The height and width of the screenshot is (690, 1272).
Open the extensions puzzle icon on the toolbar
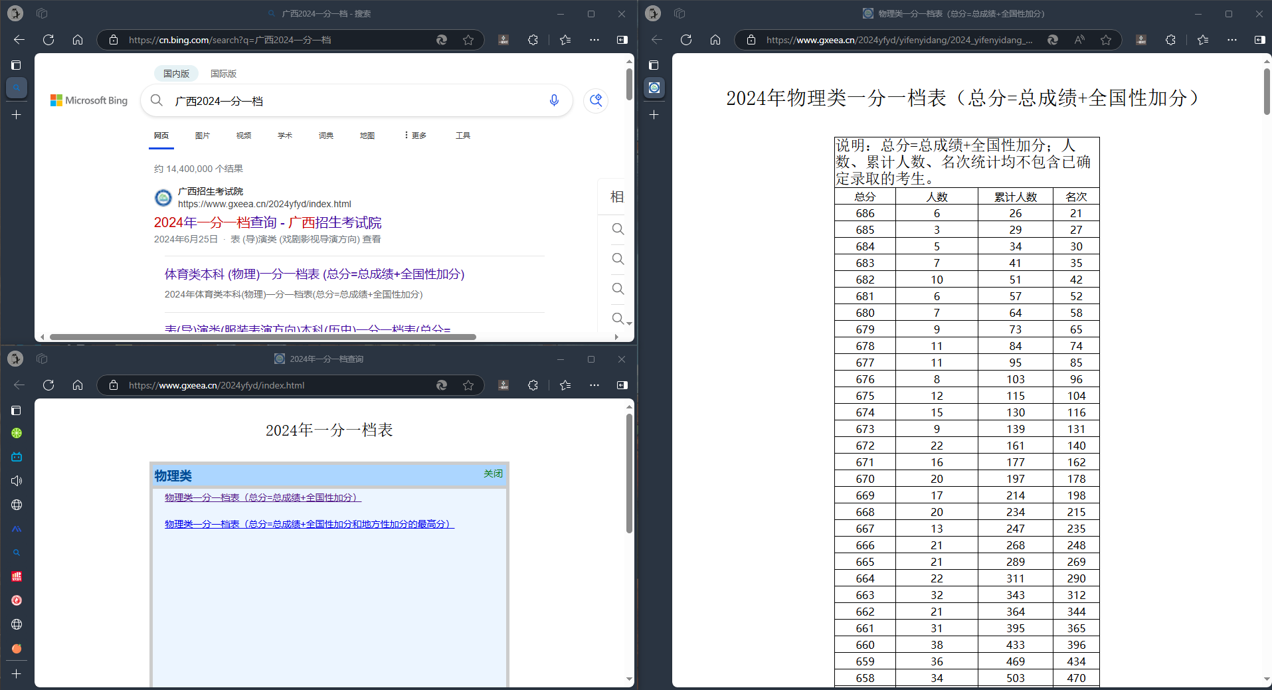(533, 40)
